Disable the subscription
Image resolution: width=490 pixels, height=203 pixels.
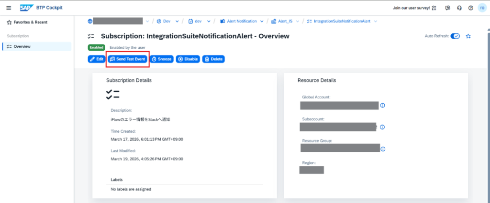[188, 59]
